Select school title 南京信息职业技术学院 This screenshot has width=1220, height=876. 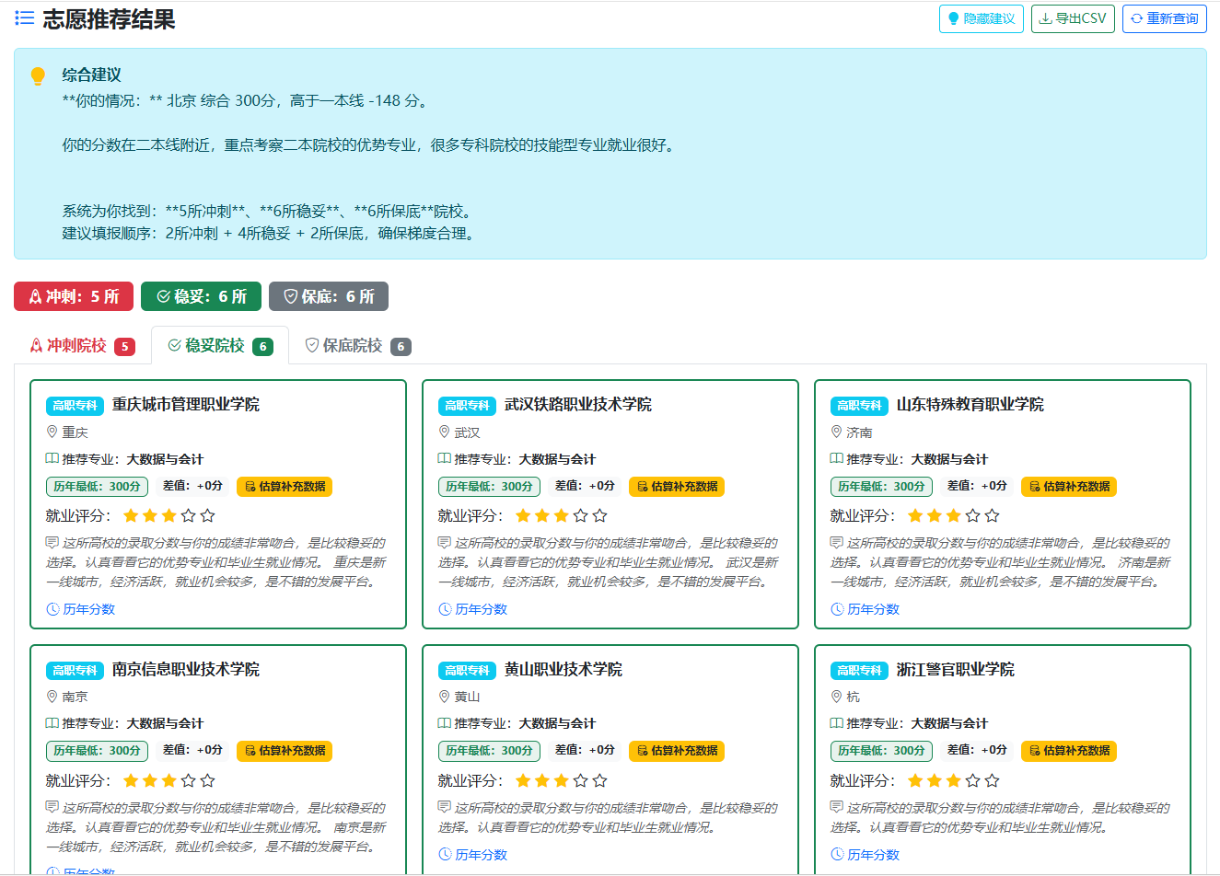(x=186, y=670)
